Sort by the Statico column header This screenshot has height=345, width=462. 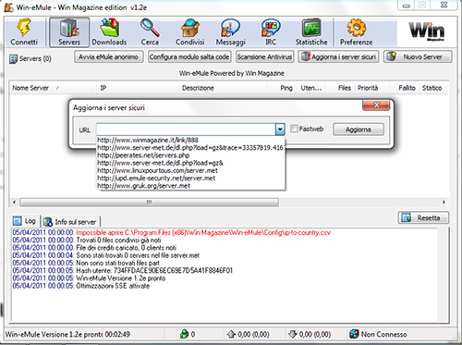[432, 88]
